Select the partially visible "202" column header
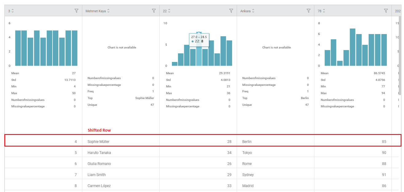 tap(398, 11)
